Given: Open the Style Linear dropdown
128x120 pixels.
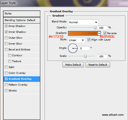Looking at the screenshot, I should pos(77,40).
